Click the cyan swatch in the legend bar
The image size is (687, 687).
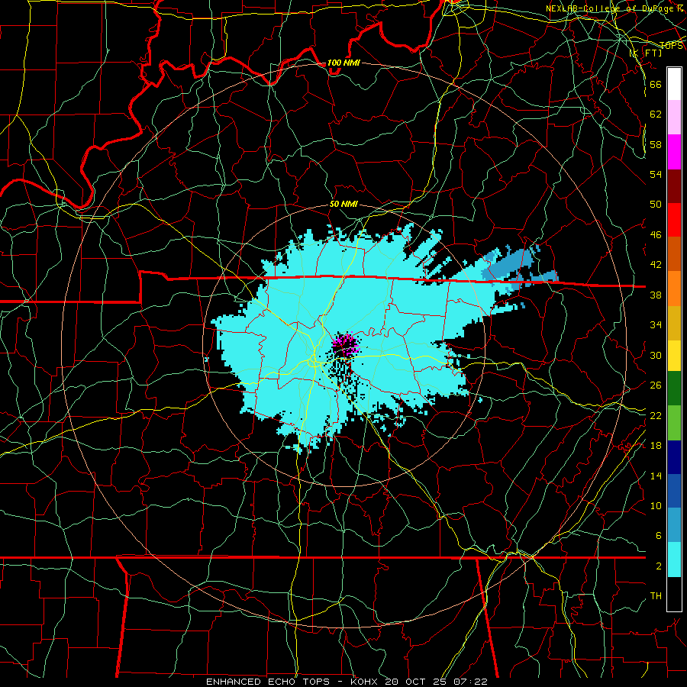pos(674,560)
